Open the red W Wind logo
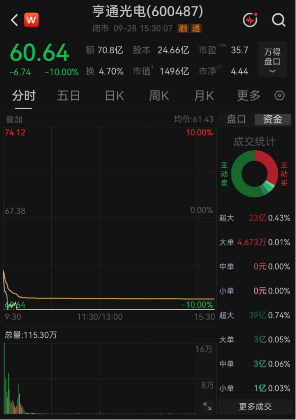Viewport: 296px width, 420px height. [32, 20]
